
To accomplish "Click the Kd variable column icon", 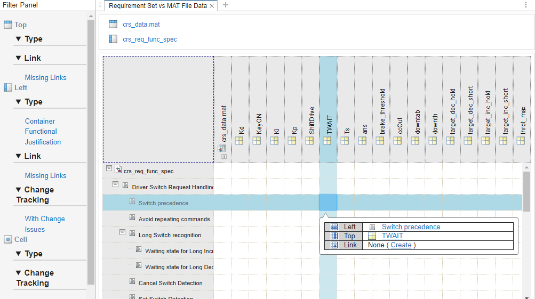I will point(239,141).
